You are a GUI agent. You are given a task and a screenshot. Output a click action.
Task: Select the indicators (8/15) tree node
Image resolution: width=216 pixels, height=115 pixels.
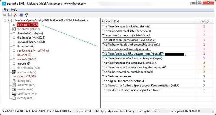28,25
